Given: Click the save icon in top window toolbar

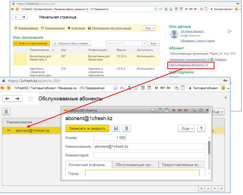Looking at the screenshot, I should tap(156, 9).
